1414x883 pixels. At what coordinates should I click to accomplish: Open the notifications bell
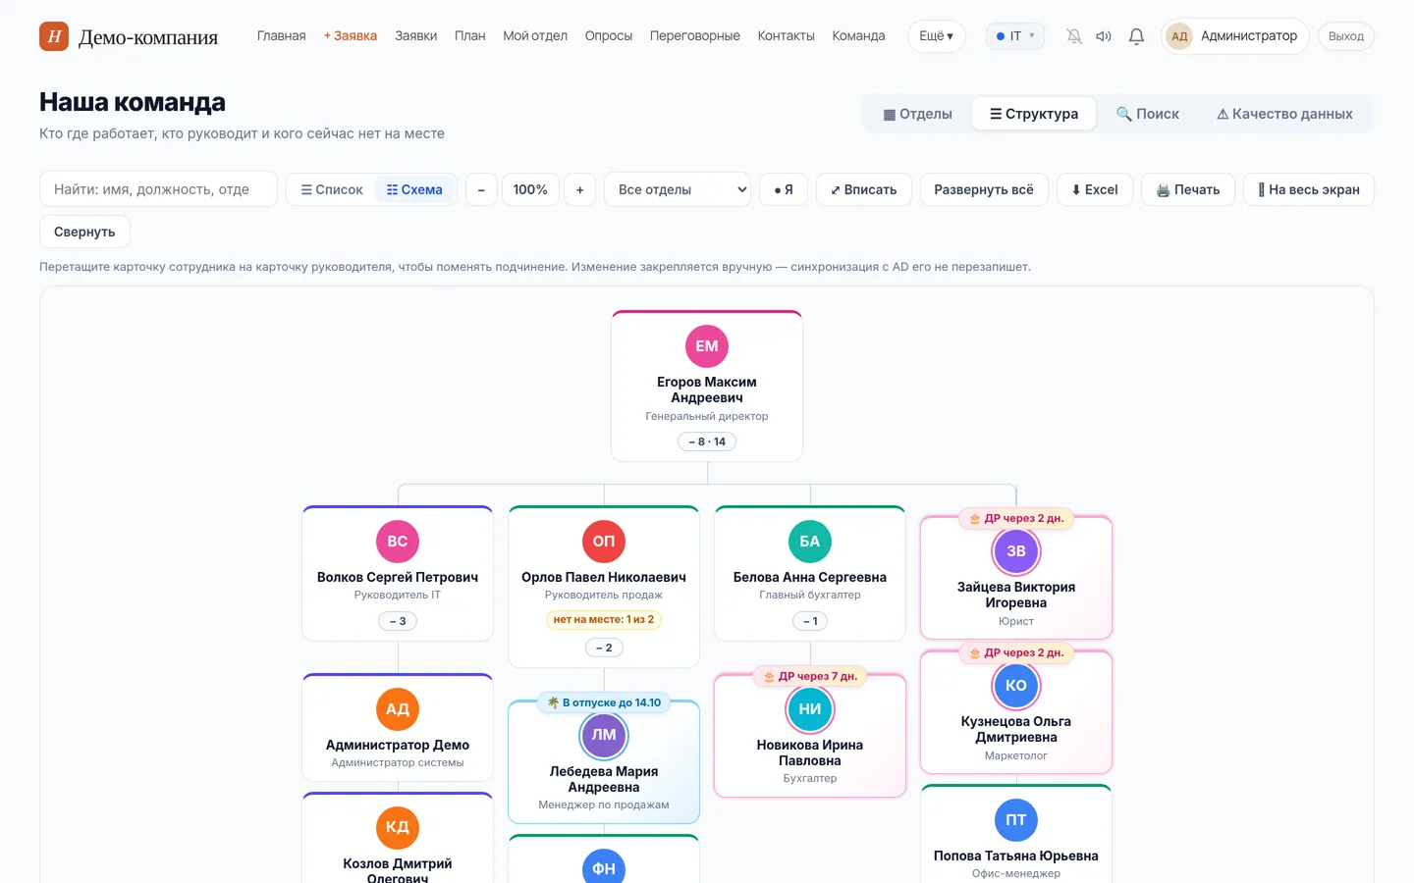1136,36
